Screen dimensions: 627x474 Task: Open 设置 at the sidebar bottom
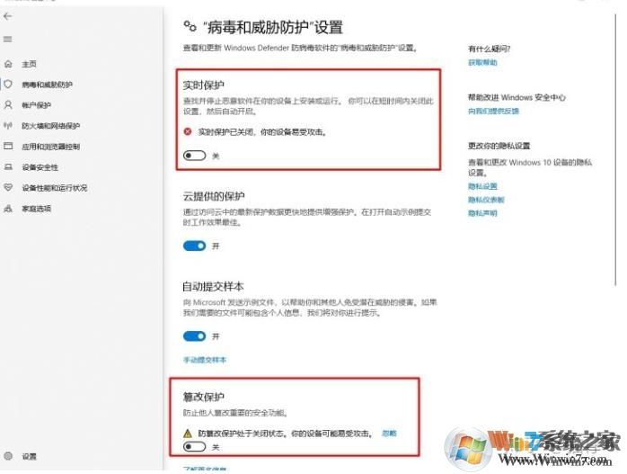tap(29, 456)
